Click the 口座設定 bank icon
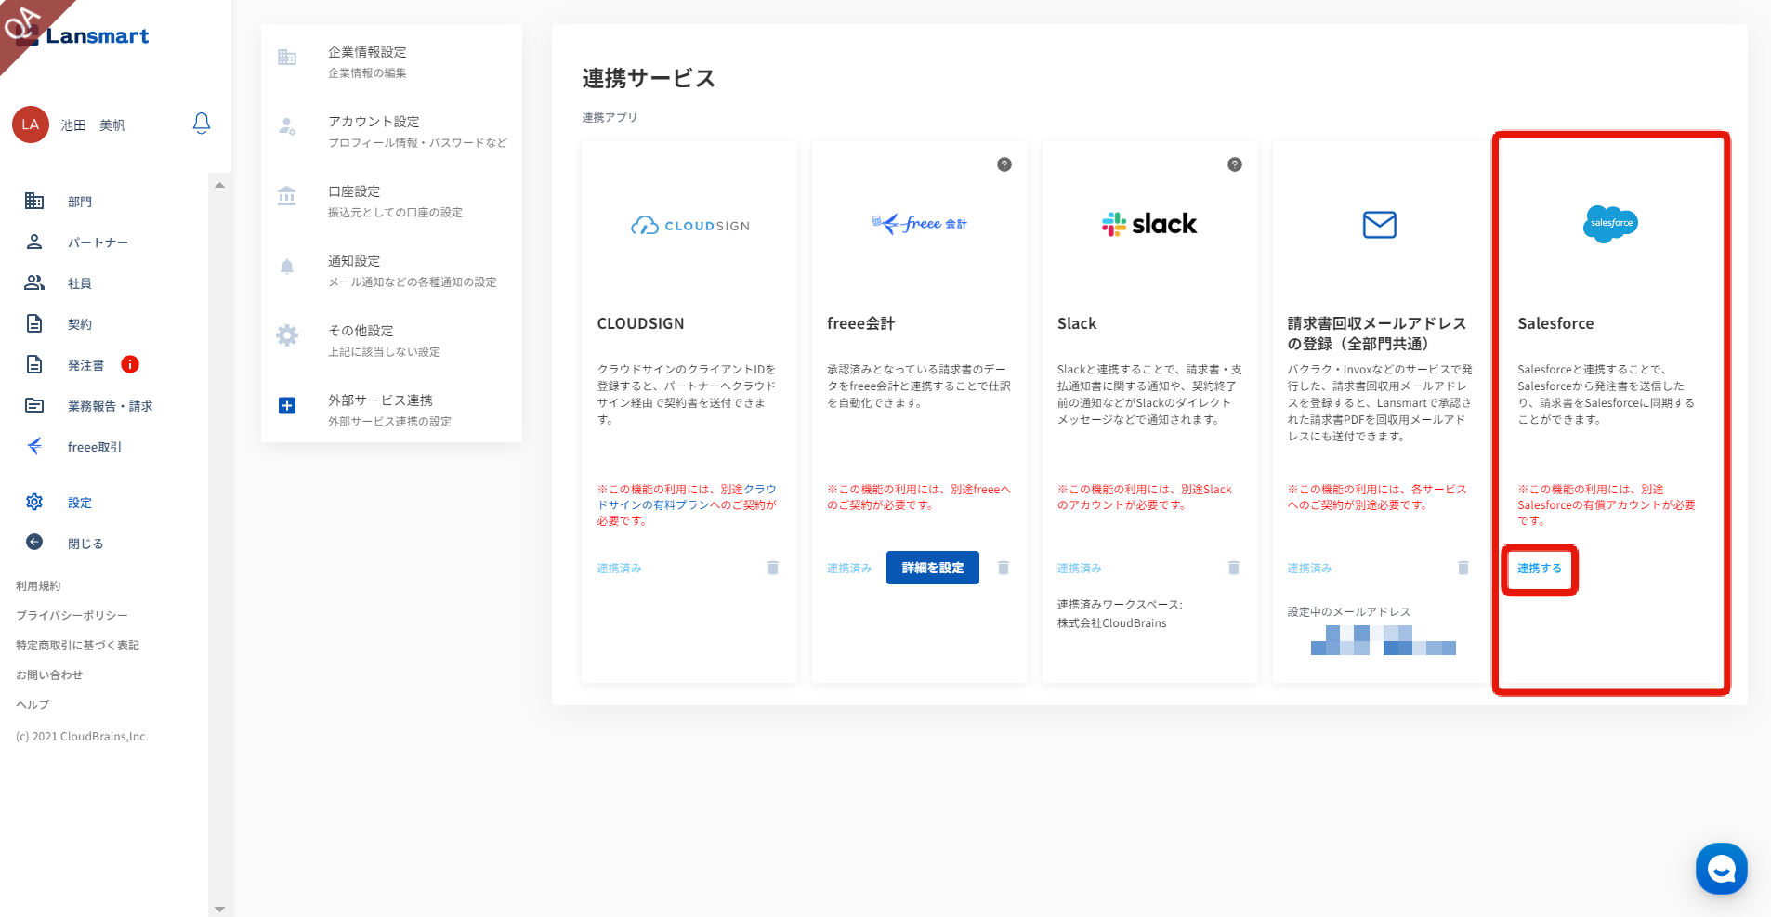Viewport: 1771px width, 917px height. (287, 197)
